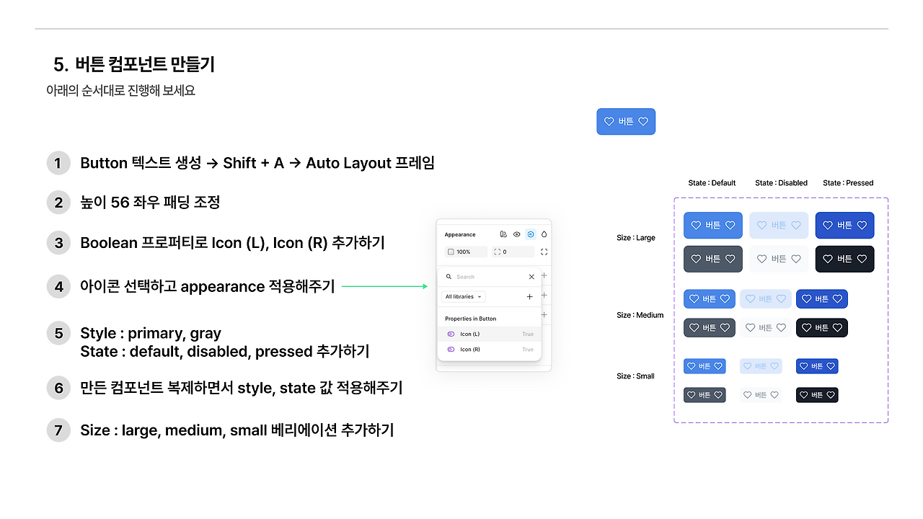Screen dimensions: 923x519
Task: Click the purple toggle icon beside Icon (R)
Action: (451, 350)
